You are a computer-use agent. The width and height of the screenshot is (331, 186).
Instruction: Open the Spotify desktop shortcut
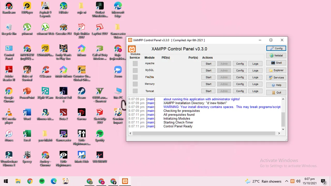point(100,136)
